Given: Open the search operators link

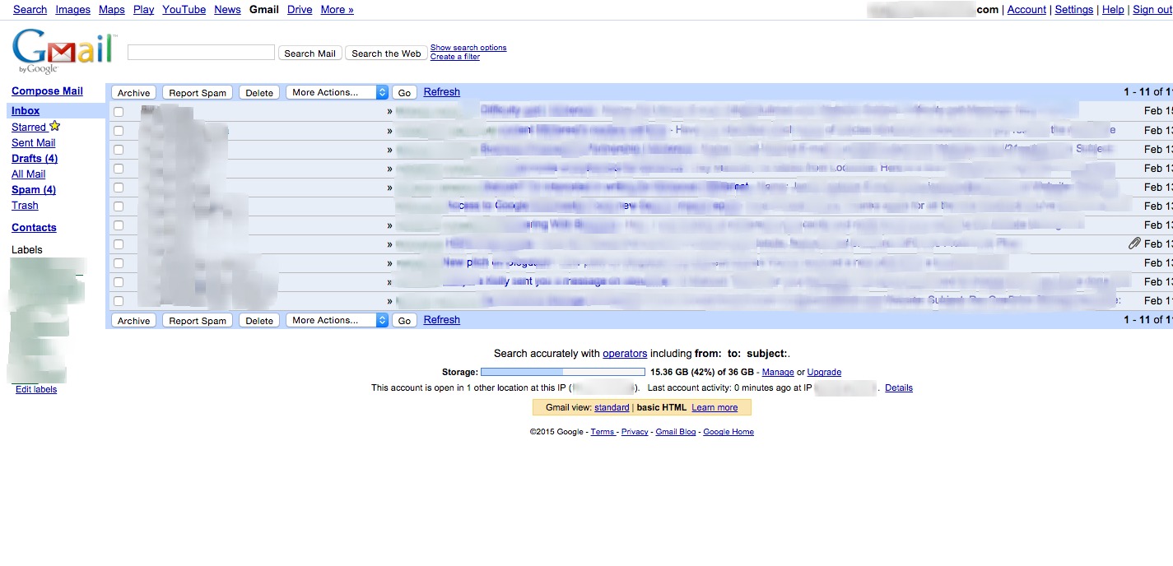Looking at the screenshot, I should [x=625, y=354].
